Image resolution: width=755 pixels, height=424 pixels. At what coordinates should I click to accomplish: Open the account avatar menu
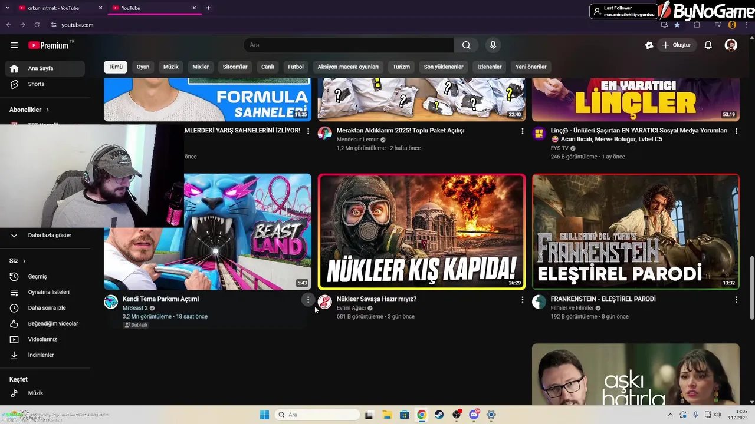[731, 45]
